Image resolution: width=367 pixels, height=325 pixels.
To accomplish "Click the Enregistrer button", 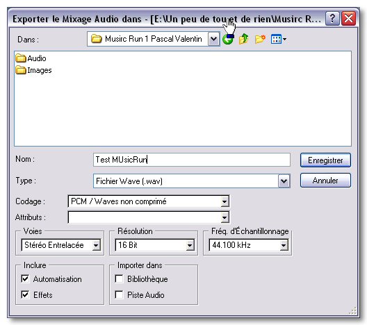I will click(325, 160).
